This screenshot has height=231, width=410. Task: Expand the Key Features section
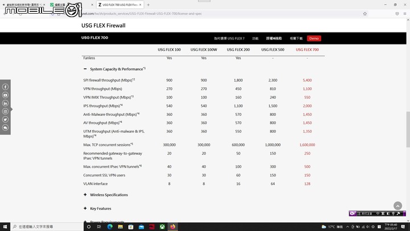(85, 209)
